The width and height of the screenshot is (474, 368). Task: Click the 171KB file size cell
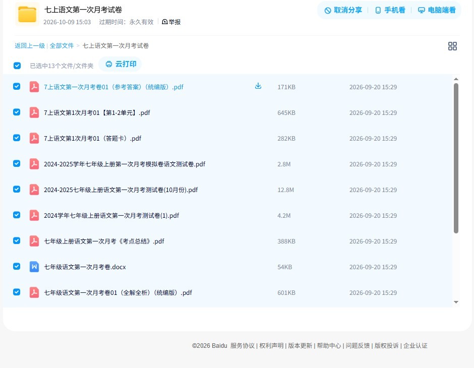point(286,87)
